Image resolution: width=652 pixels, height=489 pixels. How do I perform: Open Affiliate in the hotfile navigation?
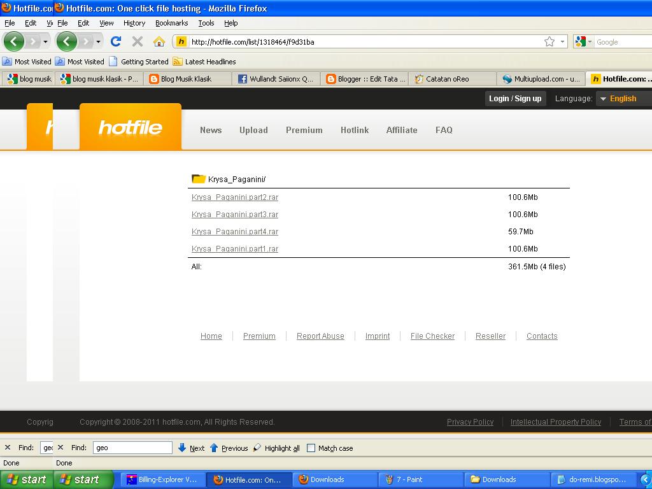[402, 130]
